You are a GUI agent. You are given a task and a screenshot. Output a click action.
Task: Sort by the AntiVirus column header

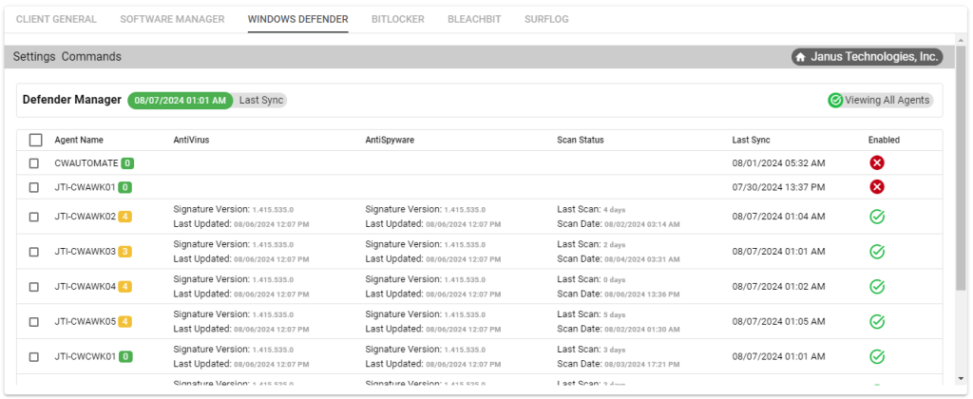191,141
